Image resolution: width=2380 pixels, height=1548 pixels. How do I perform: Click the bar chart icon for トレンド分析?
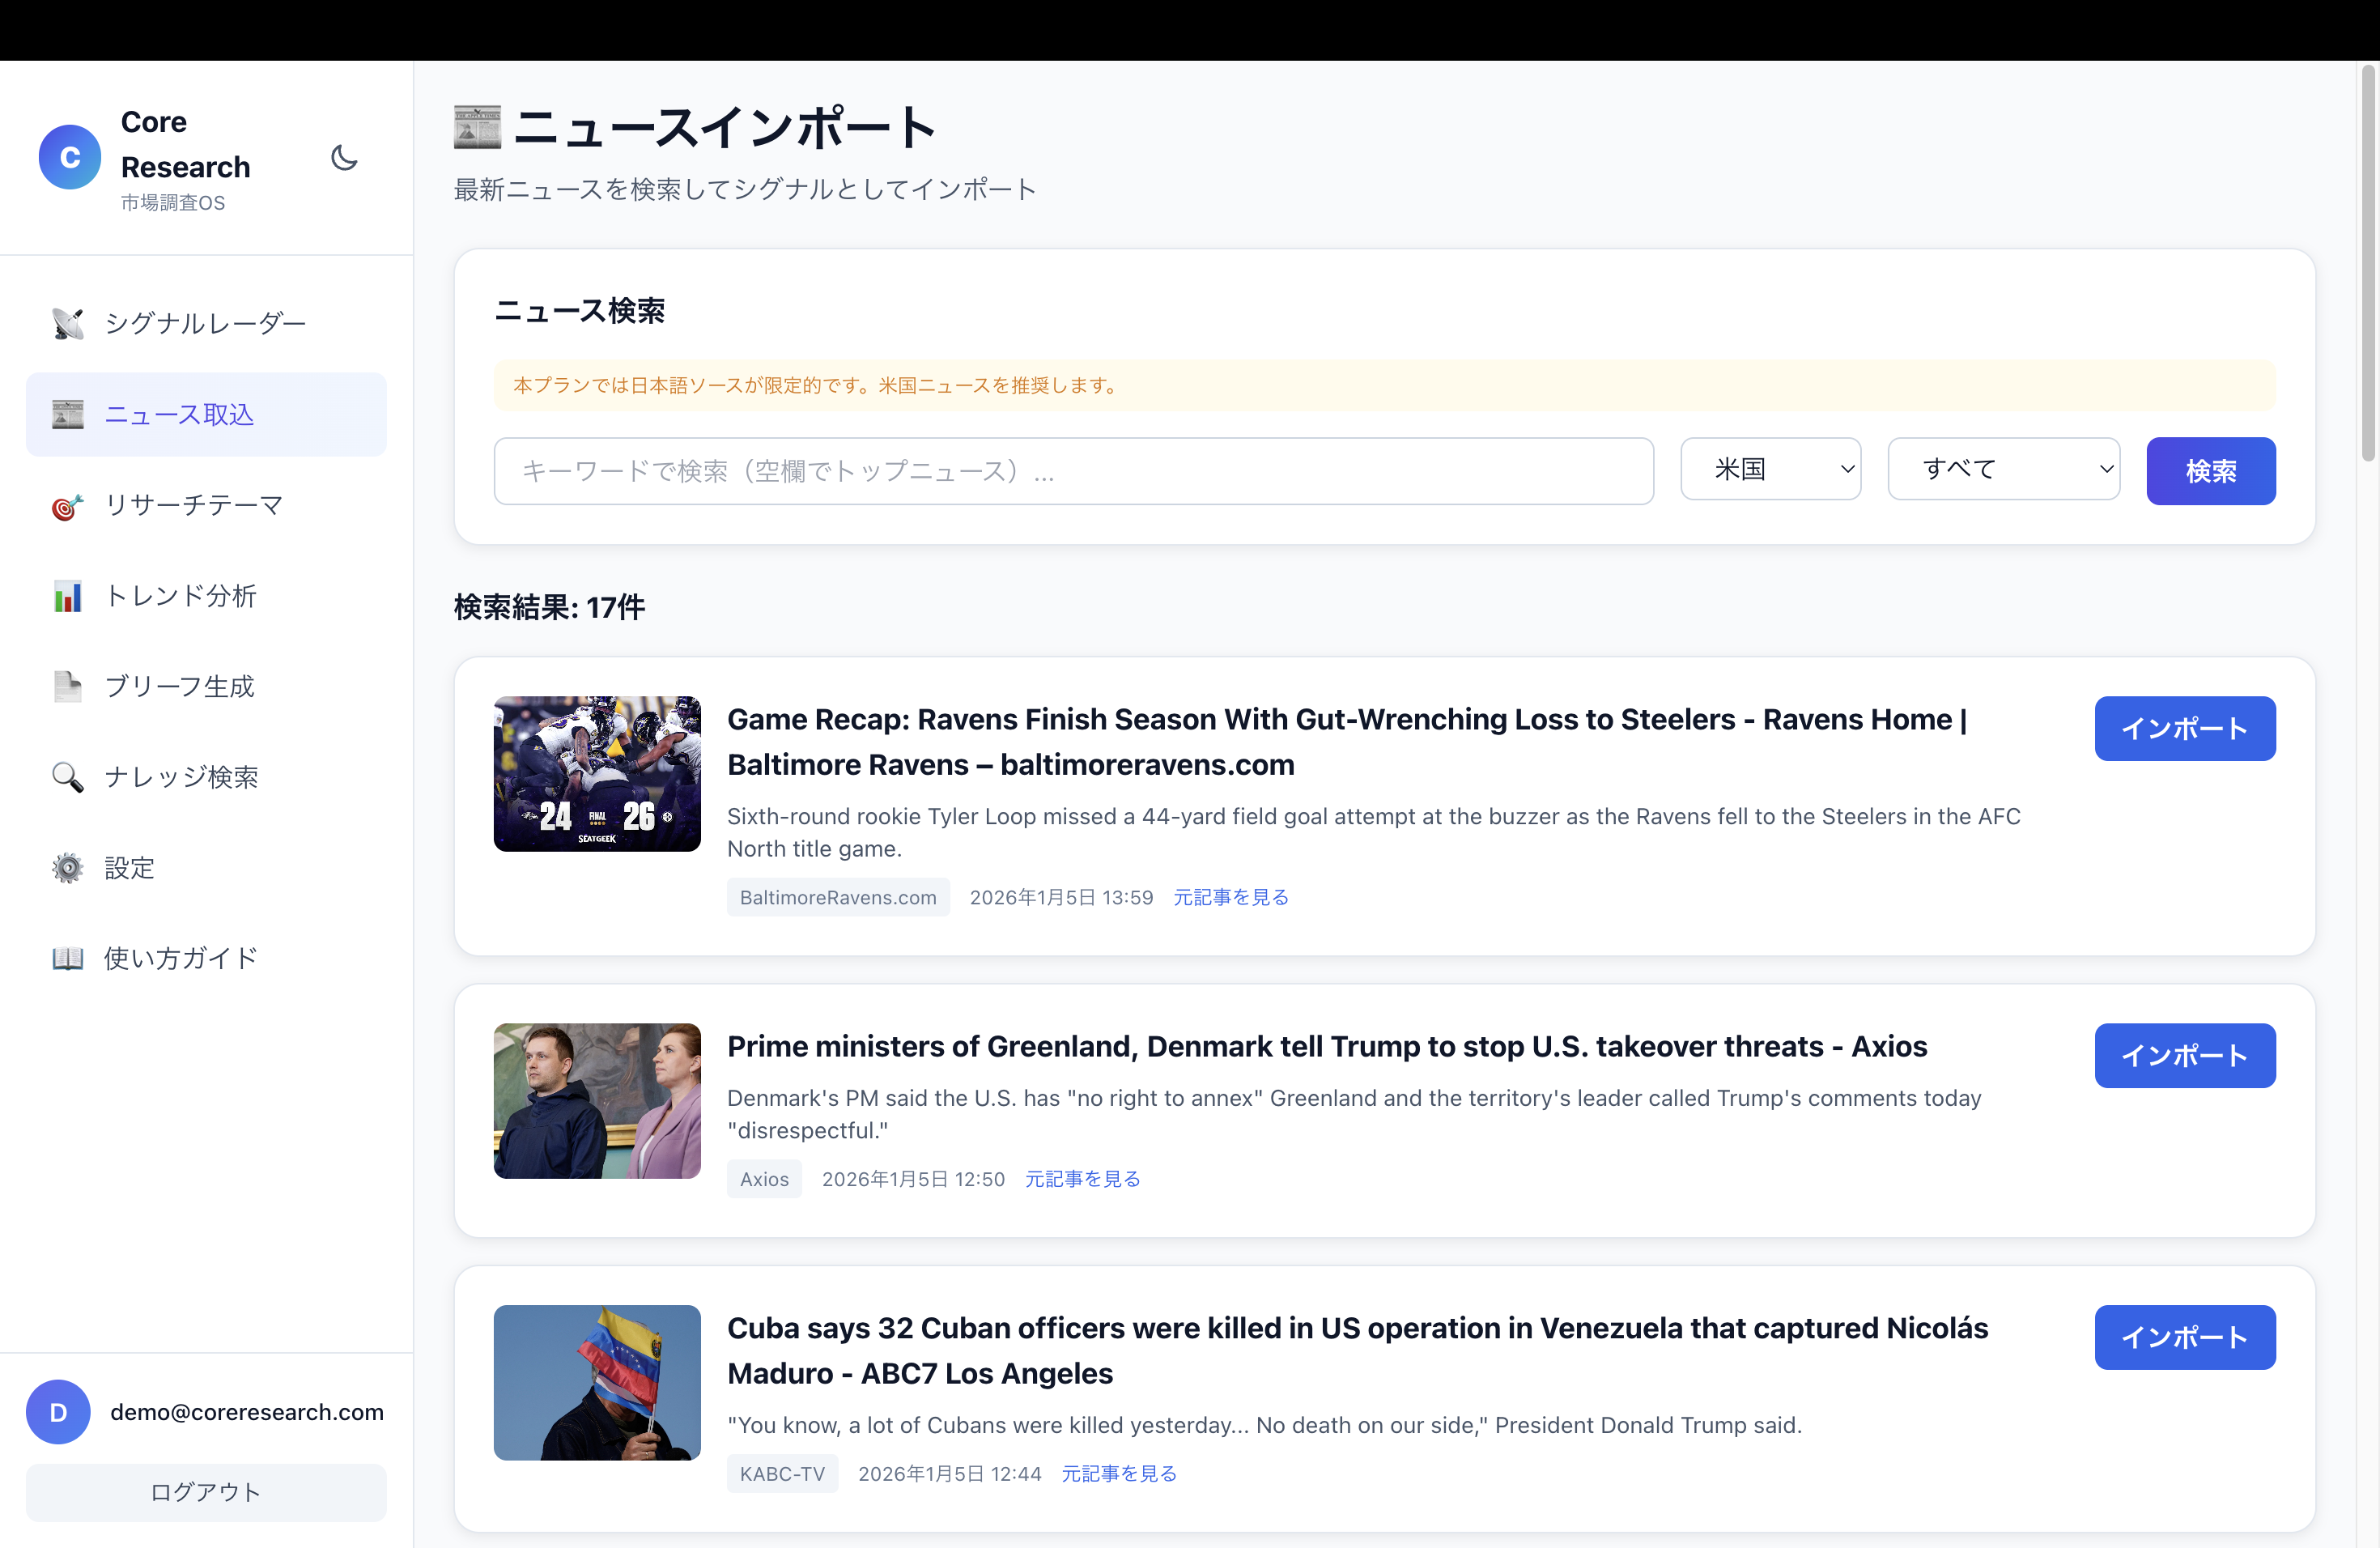[x=67, y=596]
